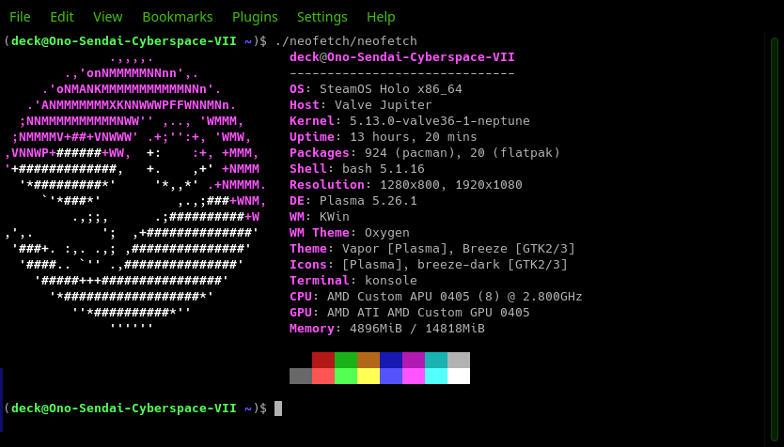Screen dimensions: 784x447
Task: Click the neofetch header deck@Ono-Sendai-Cyberspace-VII
Action: point(402,57)
